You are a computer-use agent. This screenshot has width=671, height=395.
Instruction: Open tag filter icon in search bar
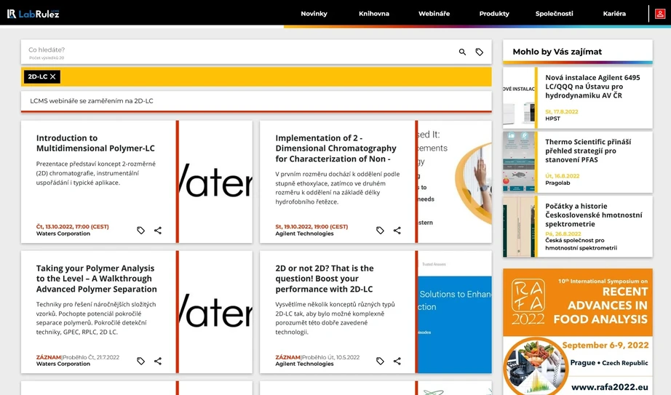[480, 52]
